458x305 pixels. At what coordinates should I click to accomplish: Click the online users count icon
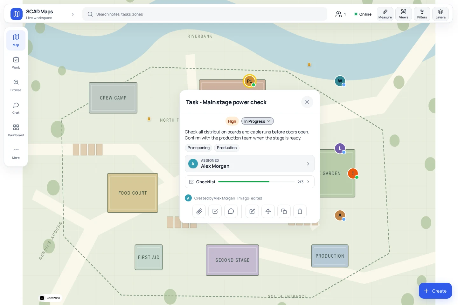tap(340, 14)
